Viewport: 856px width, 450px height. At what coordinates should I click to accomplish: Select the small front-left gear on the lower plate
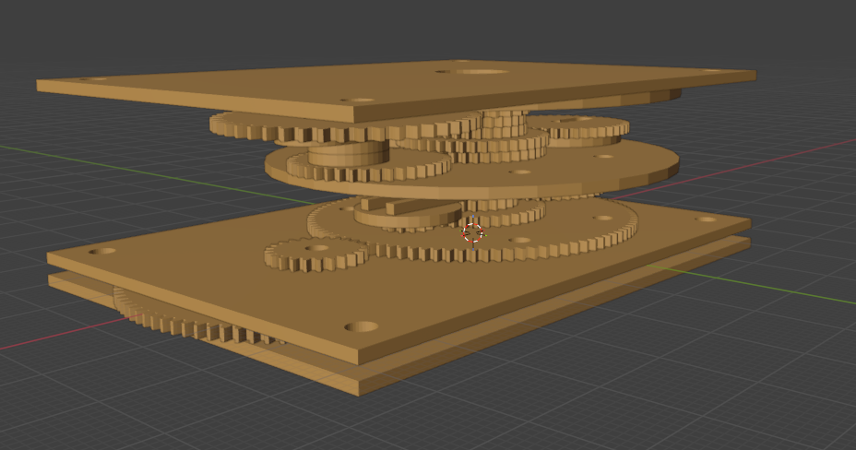tap(315, 255)
